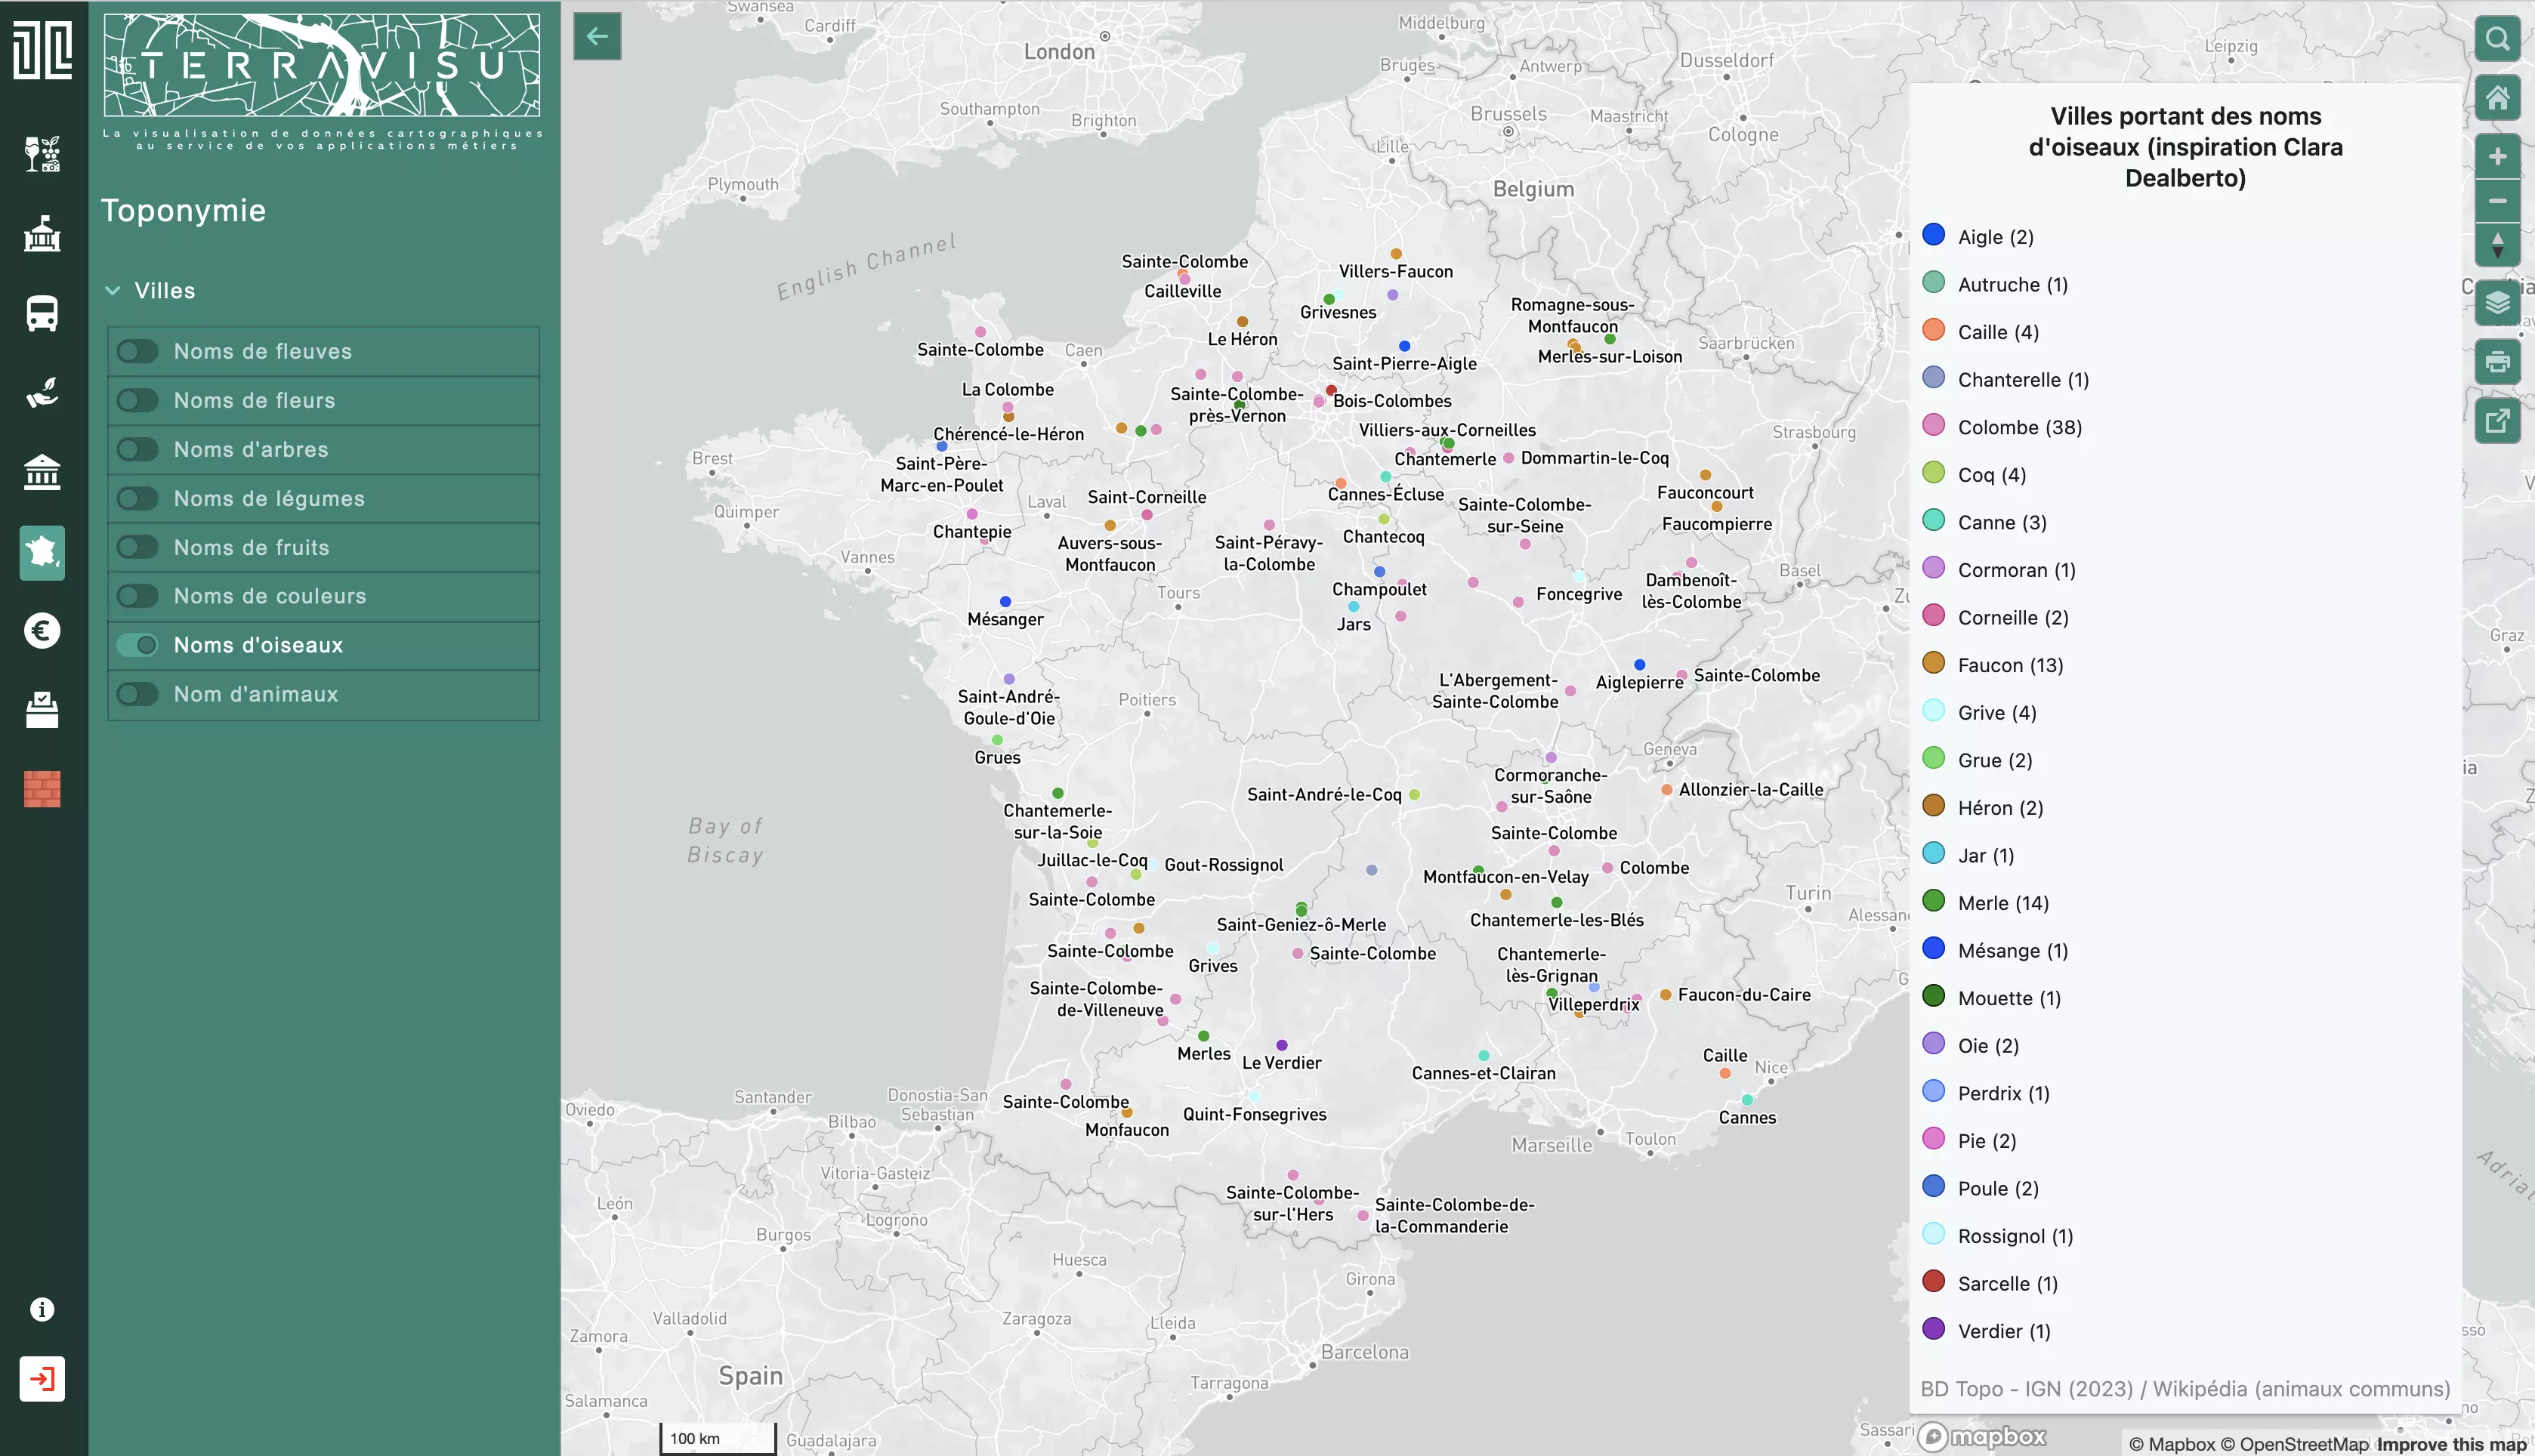This screenshot has height=1456, width=2535.
Task: Enable the Noms de fleurs layer
Action: pos(138,400)
